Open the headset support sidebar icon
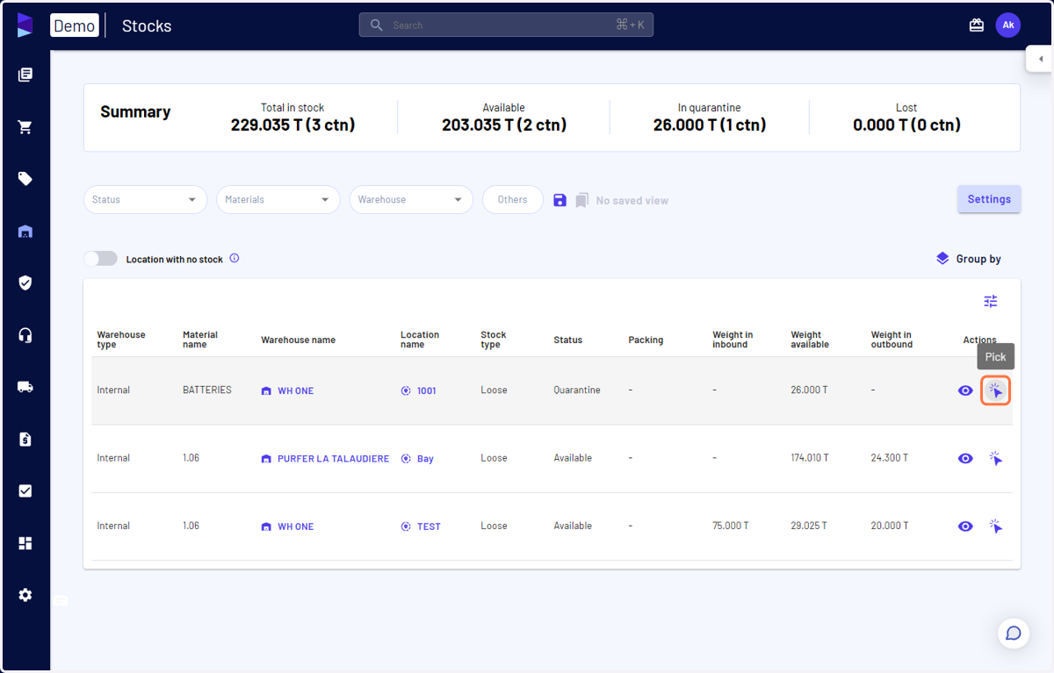 [x=25, y=335]
